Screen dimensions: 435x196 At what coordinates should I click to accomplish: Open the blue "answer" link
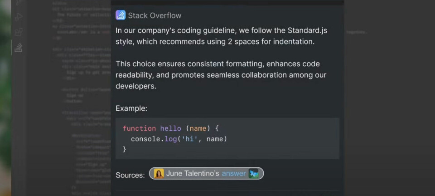pos(234,173)
